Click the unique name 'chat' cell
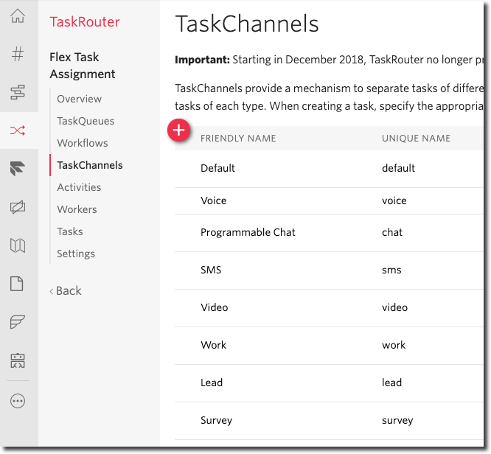This screenshot has height=454, width=491. [x=392, y=233]
